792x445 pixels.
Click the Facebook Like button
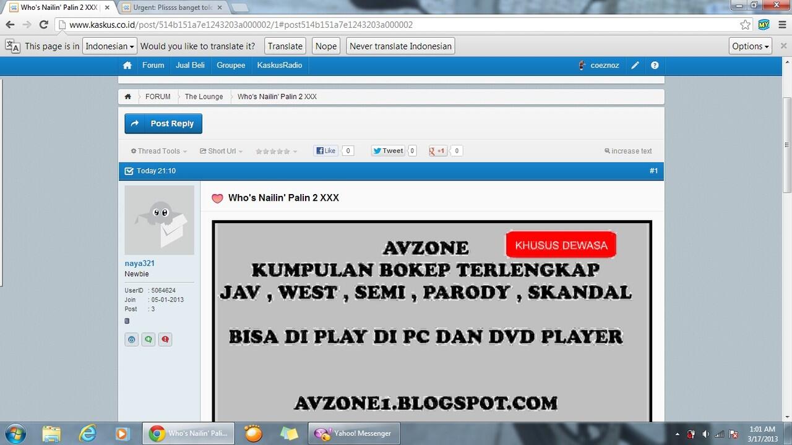(x=325, y=151)
